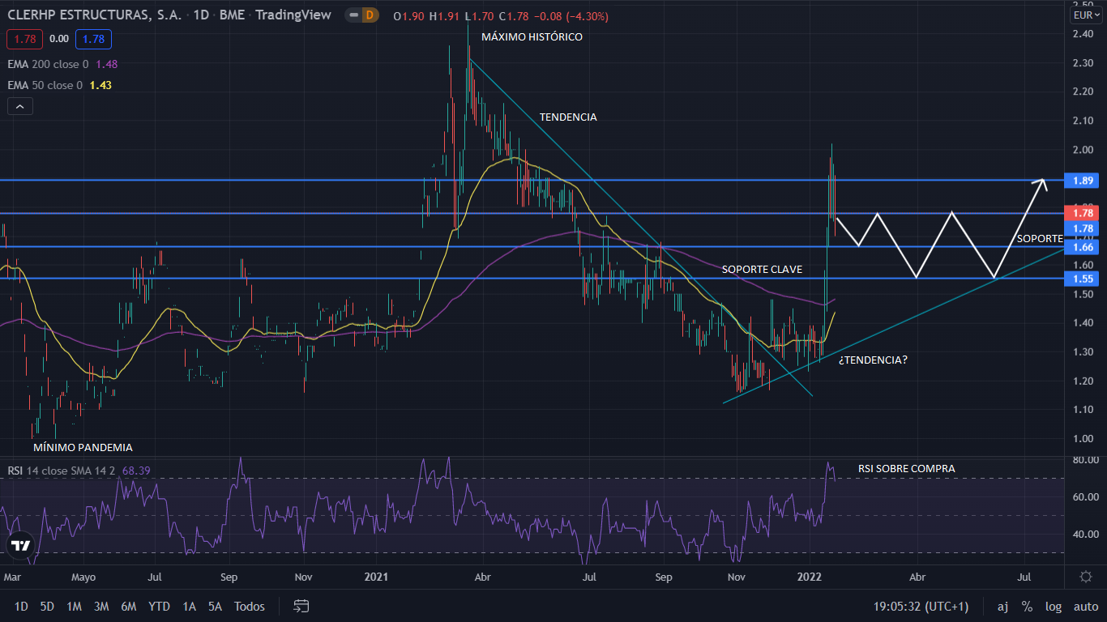This screenshot has height=622, width=1107.
Task: Open chart settings gear icon
Action: pyautogui.click(x=1086, y=577)
